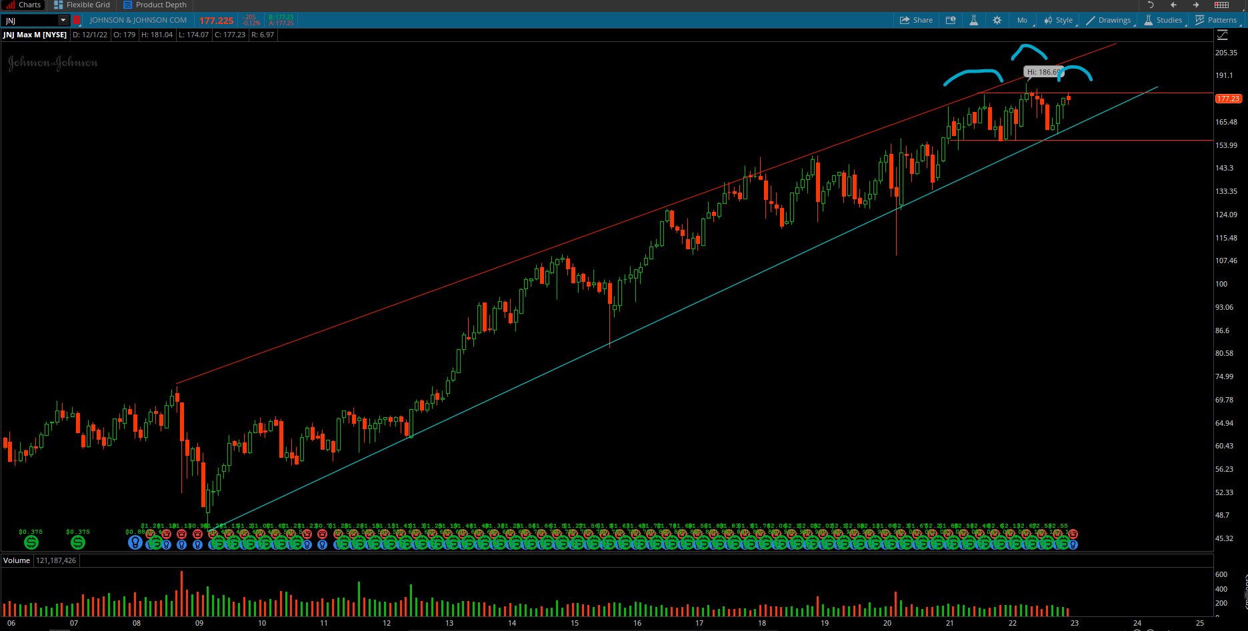Expand the Style dropdown menu
Image resolution: width=1248 pixels, height=631 pixels.
click(x=1059, y=20)
